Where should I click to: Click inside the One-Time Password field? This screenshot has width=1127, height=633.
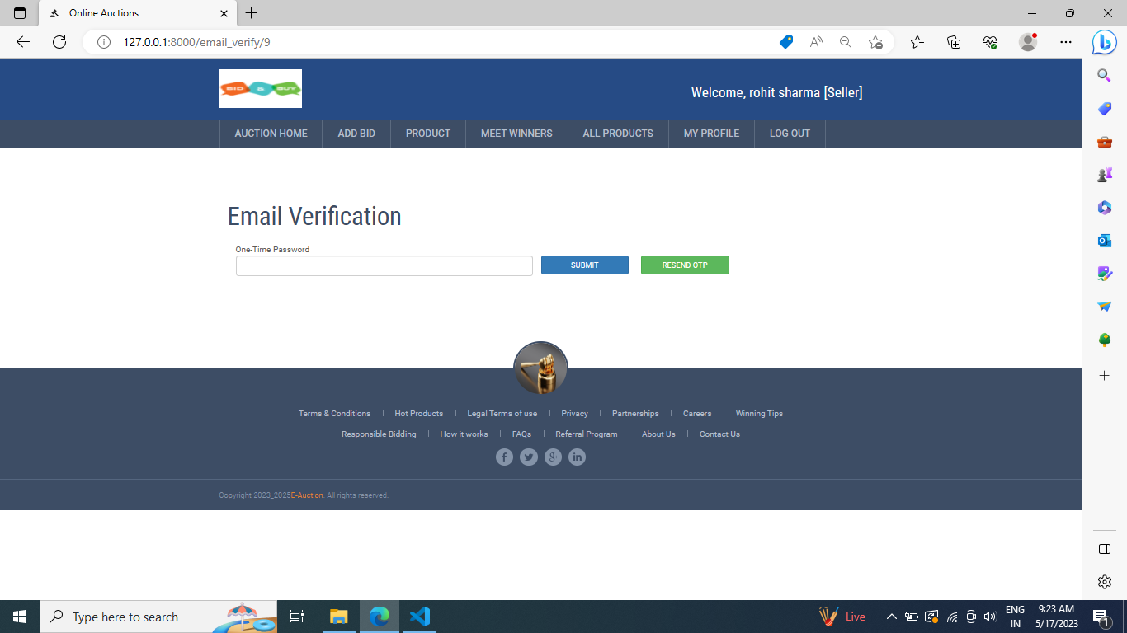pyautogui.click(x=384, y=265)
